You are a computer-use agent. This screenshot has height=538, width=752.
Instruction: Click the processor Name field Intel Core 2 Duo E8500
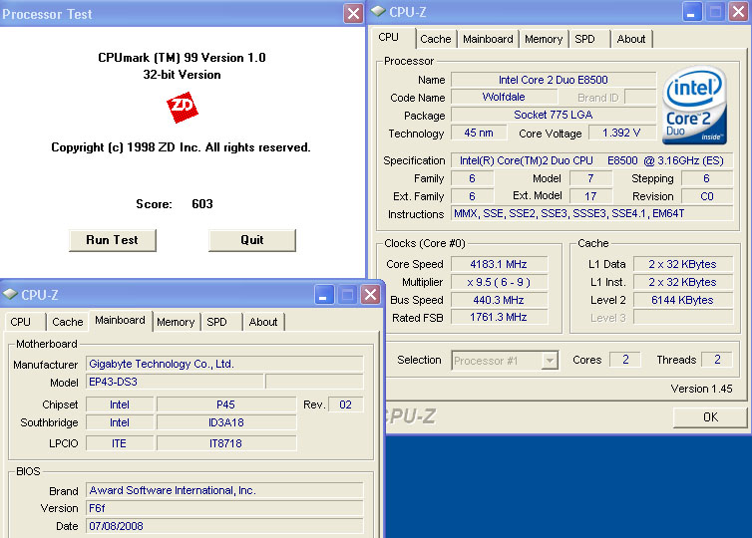tap(554, 80)
